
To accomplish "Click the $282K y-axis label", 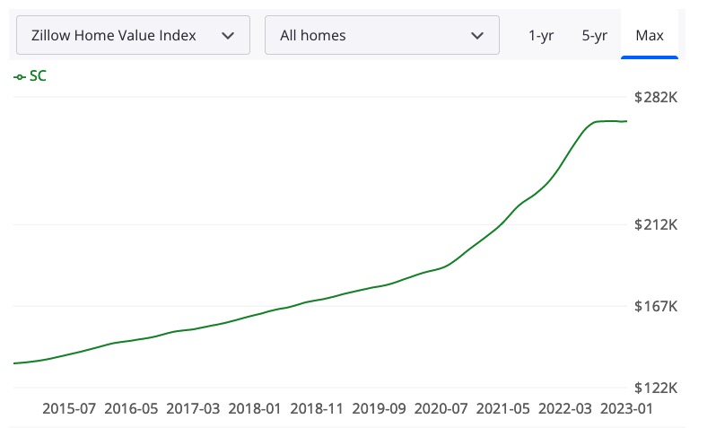I will pyautogui.click(x=653, y=97).
